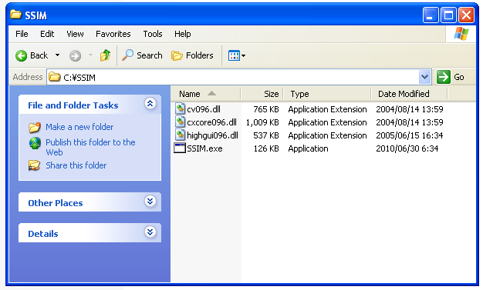Select file name cv096.dll
Viewport: 483px width, 290px height.
point(204,109)
